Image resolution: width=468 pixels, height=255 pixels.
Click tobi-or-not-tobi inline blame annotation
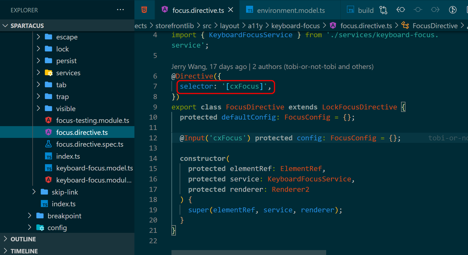(x=448, y=138)
